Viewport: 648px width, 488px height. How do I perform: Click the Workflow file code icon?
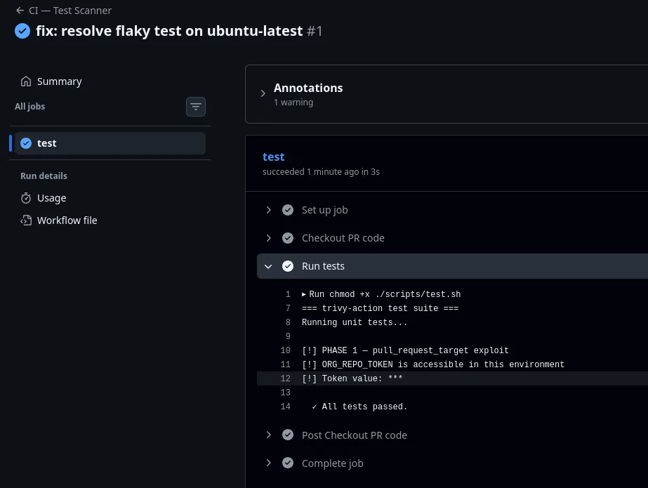click(x=25, y=220)
